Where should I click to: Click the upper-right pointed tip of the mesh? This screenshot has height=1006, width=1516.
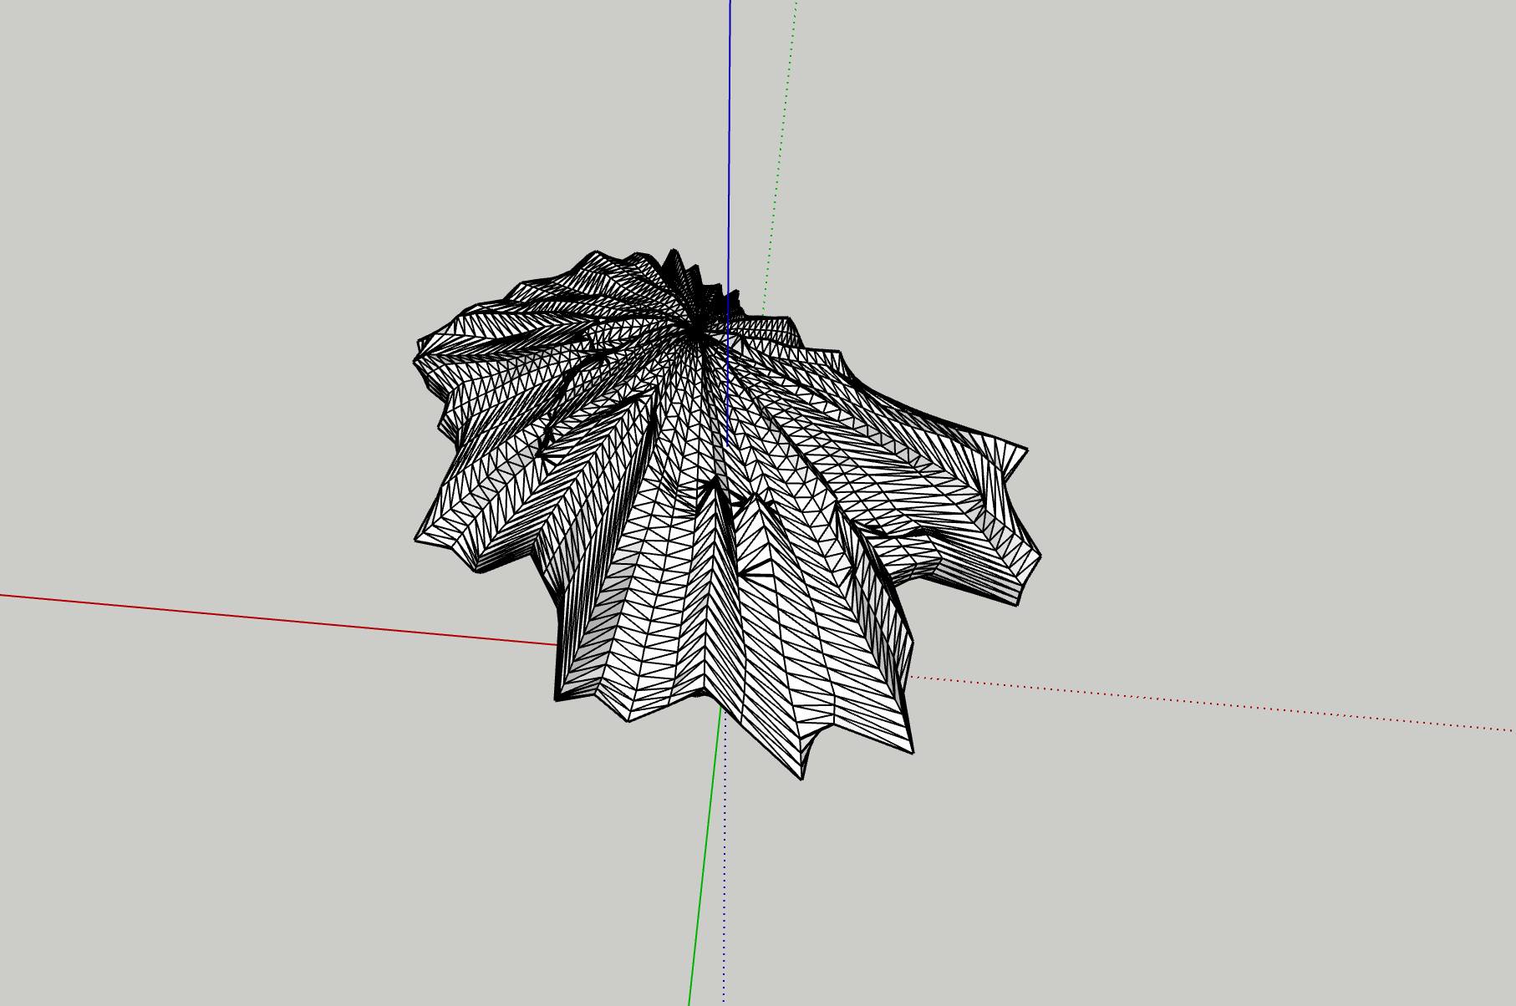(1026, 450)
